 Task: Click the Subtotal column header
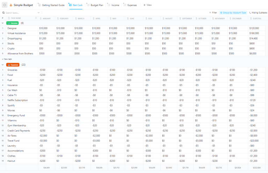click(257, 18)
